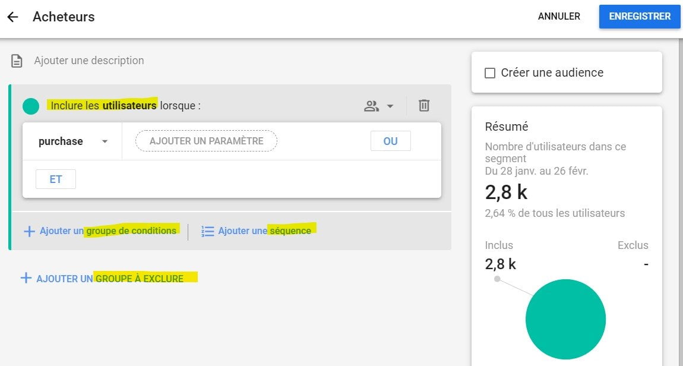The height and width of the screenshot is (366, 683).
Task: Save the segment with ENREGISTRER
Action: [x=640, y=17]
